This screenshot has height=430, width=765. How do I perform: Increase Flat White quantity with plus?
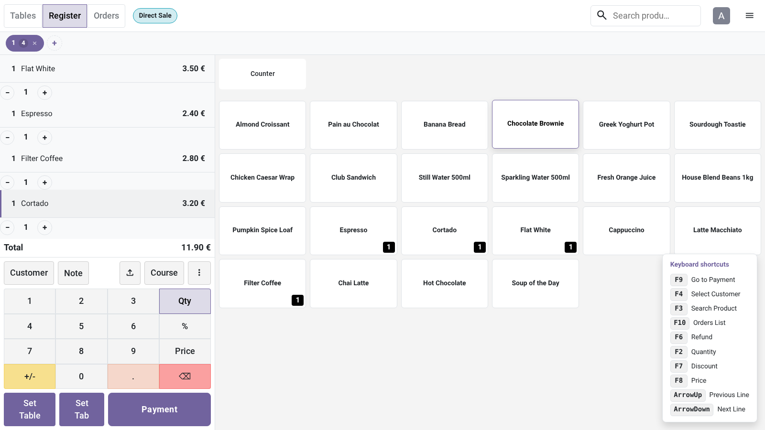click(44, 93)
